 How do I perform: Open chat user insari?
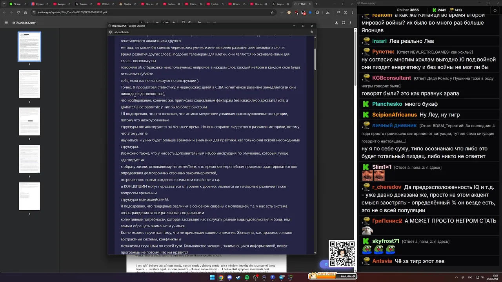tap(379, 41)
